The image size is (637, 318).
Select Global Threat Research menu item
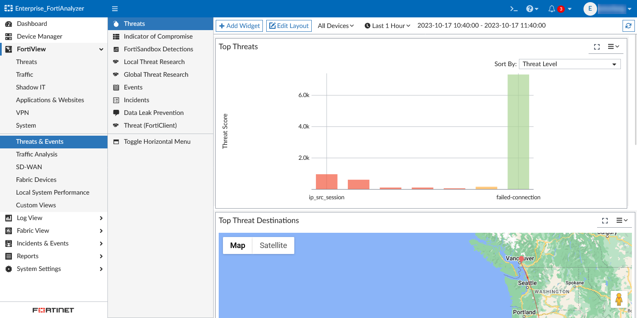click(161, 75)
